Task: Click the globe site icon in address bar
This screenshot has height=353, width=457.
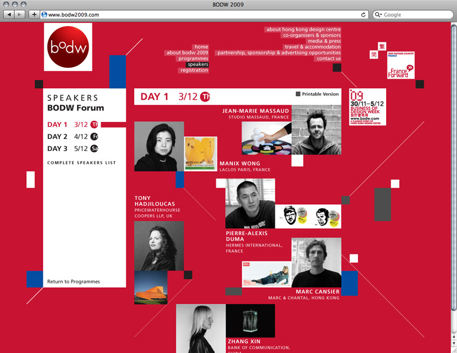Action: (45, 15)
